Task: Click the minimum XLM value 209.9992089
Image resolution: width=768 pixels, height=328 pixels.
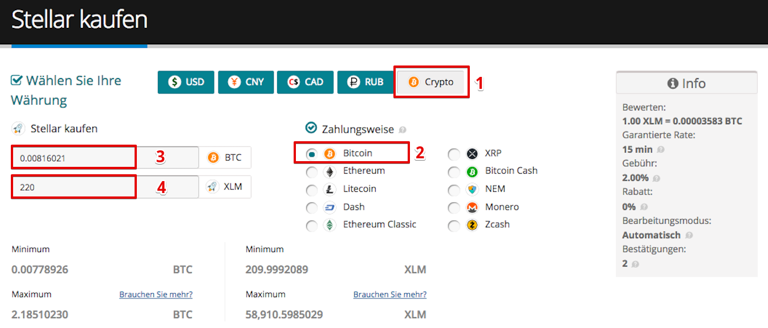Action: pos(277,269)
